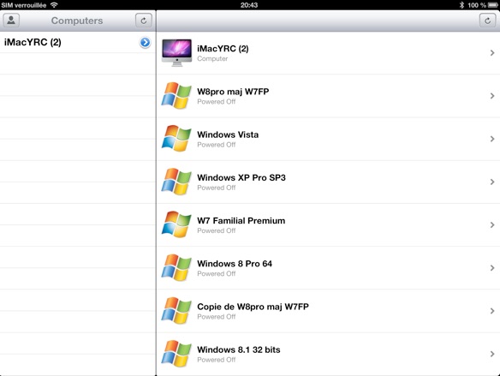Open the user account icon in Computers header
The height and width of the screenshot is (376, 500).
click(x=11, y=21)
